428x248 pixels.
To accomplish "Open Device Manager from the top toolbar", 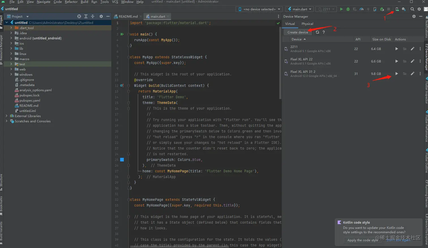I will (x=397, y=9).
